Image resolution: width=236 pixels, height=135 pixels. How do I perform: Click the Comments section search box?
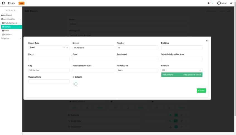click(154, 121)
